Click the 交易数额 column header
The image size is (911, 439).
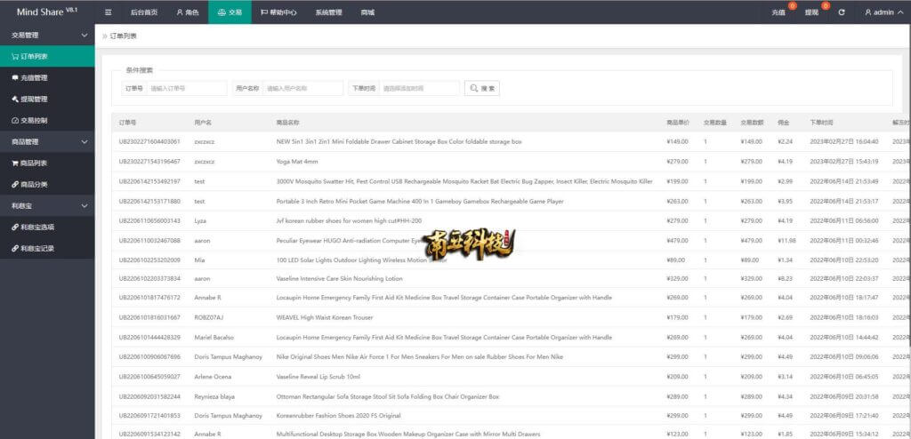(753, 124)
